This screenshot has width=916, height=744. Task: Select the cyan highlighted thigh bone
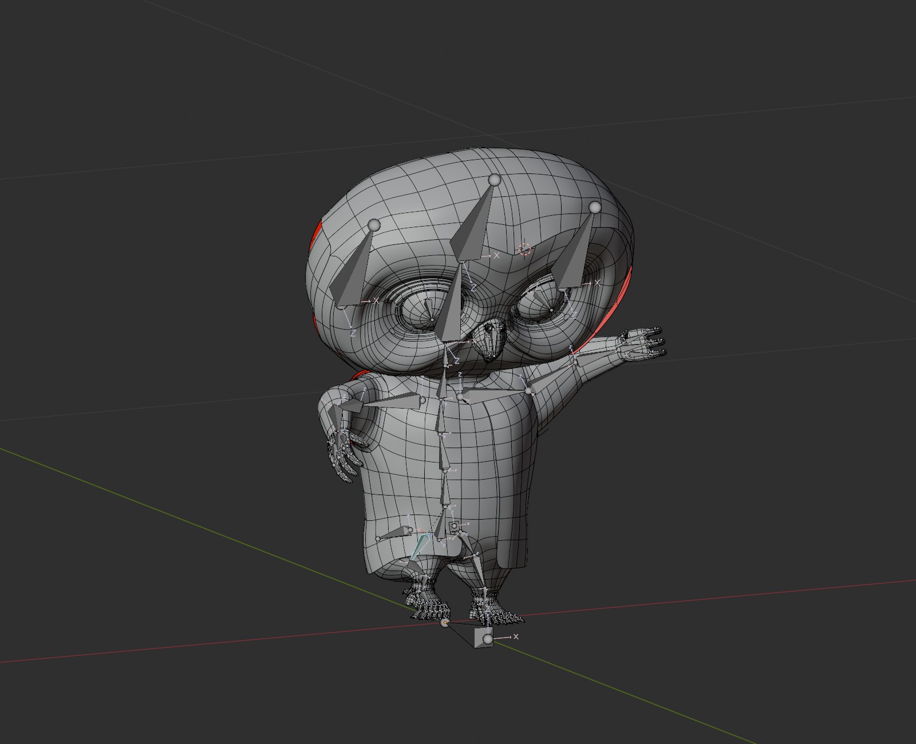[421, 547]
